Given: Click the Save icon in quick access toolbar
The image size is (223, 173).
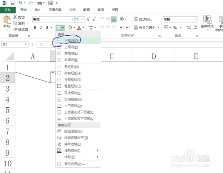Looking at the screenshot, I should pyautogui.click(x=12, y=3).
